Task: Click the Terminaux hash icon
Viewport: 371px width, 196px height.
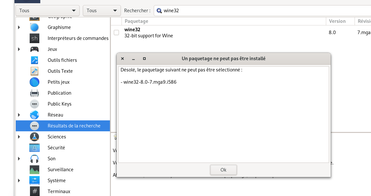Action: pos(34,191)
